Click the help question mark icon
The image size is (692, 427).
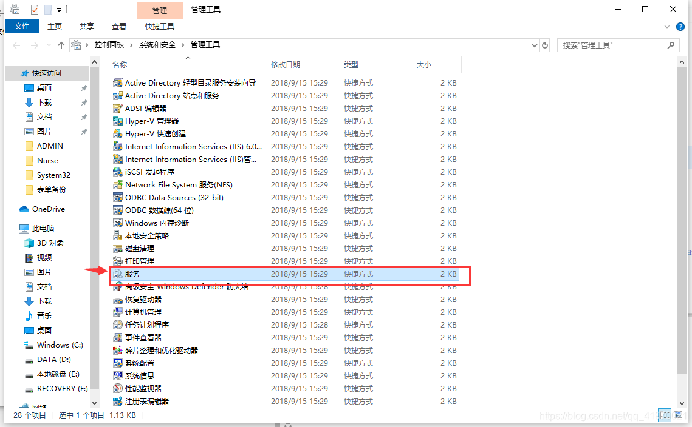click(680, 27)
